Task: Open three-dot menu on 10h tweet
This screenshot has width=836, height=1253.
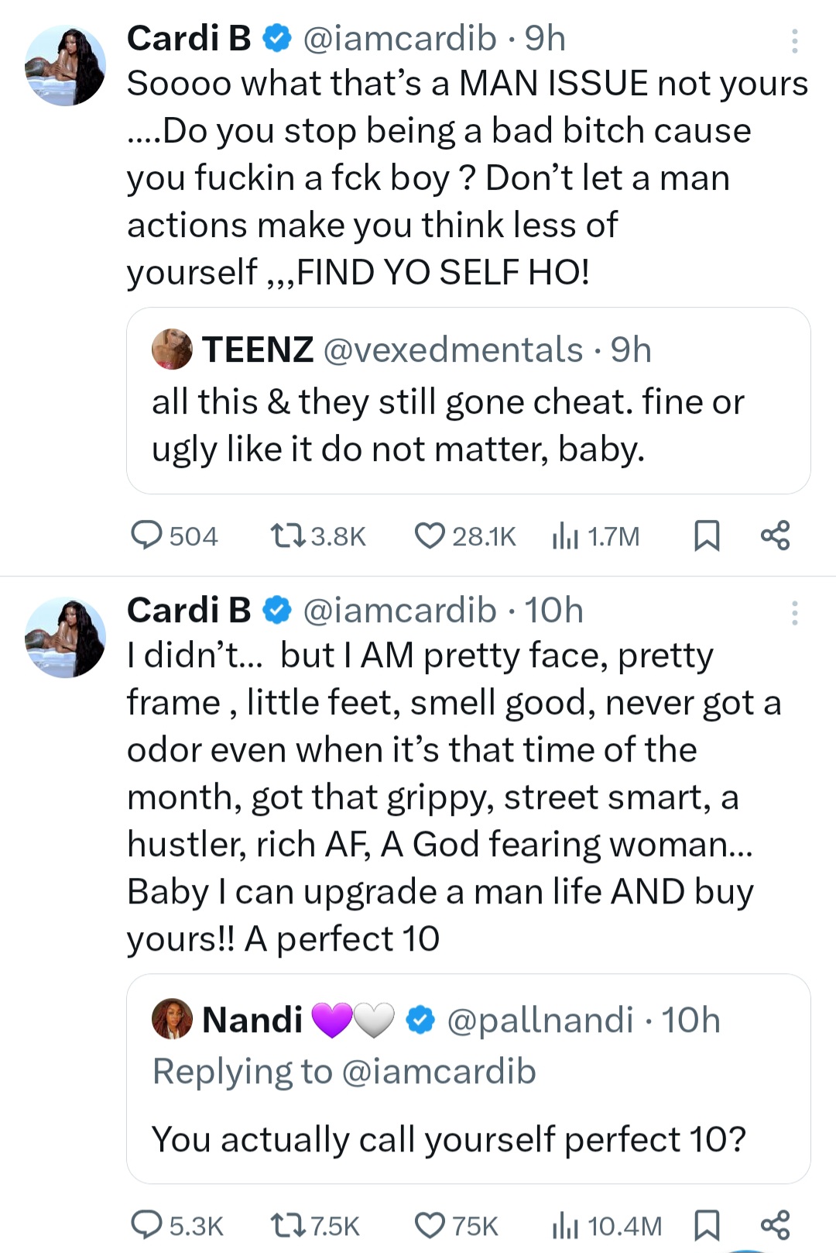Action: pos(794,613)
